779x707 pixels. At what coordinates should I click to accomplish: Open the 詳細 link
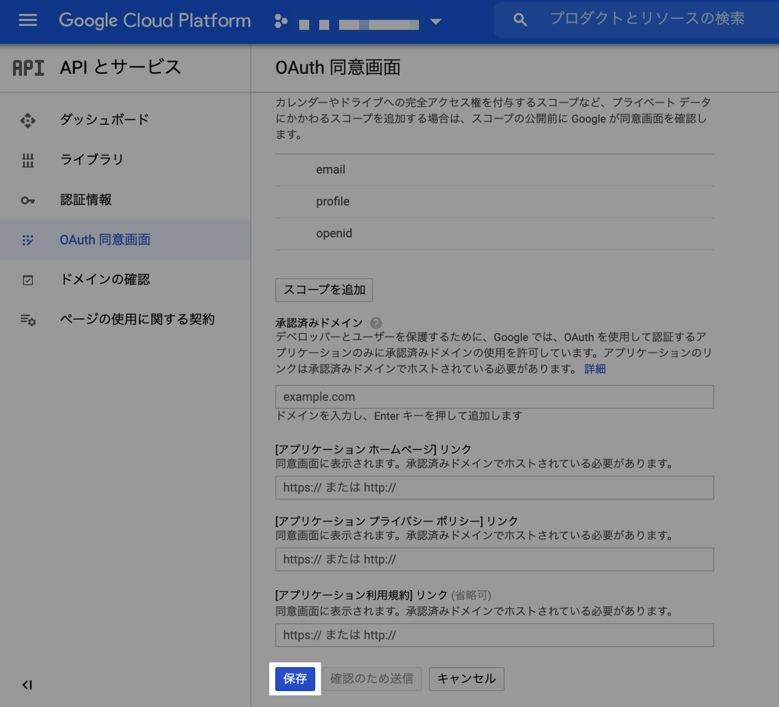(x=595, y=369)
